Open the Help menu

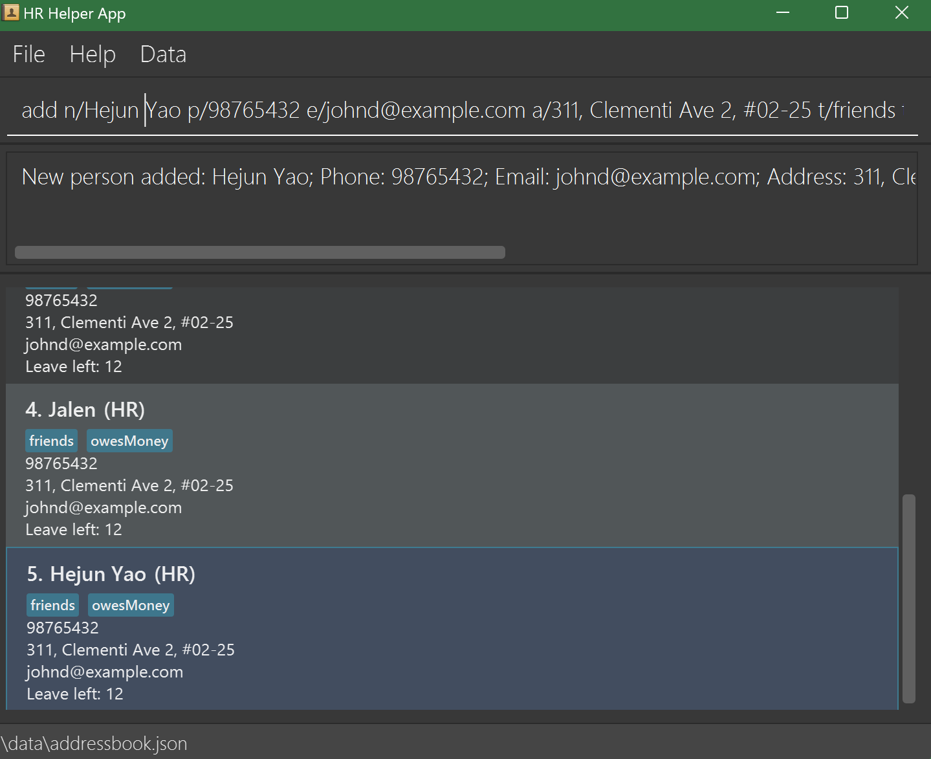click(x=93, y=54)
